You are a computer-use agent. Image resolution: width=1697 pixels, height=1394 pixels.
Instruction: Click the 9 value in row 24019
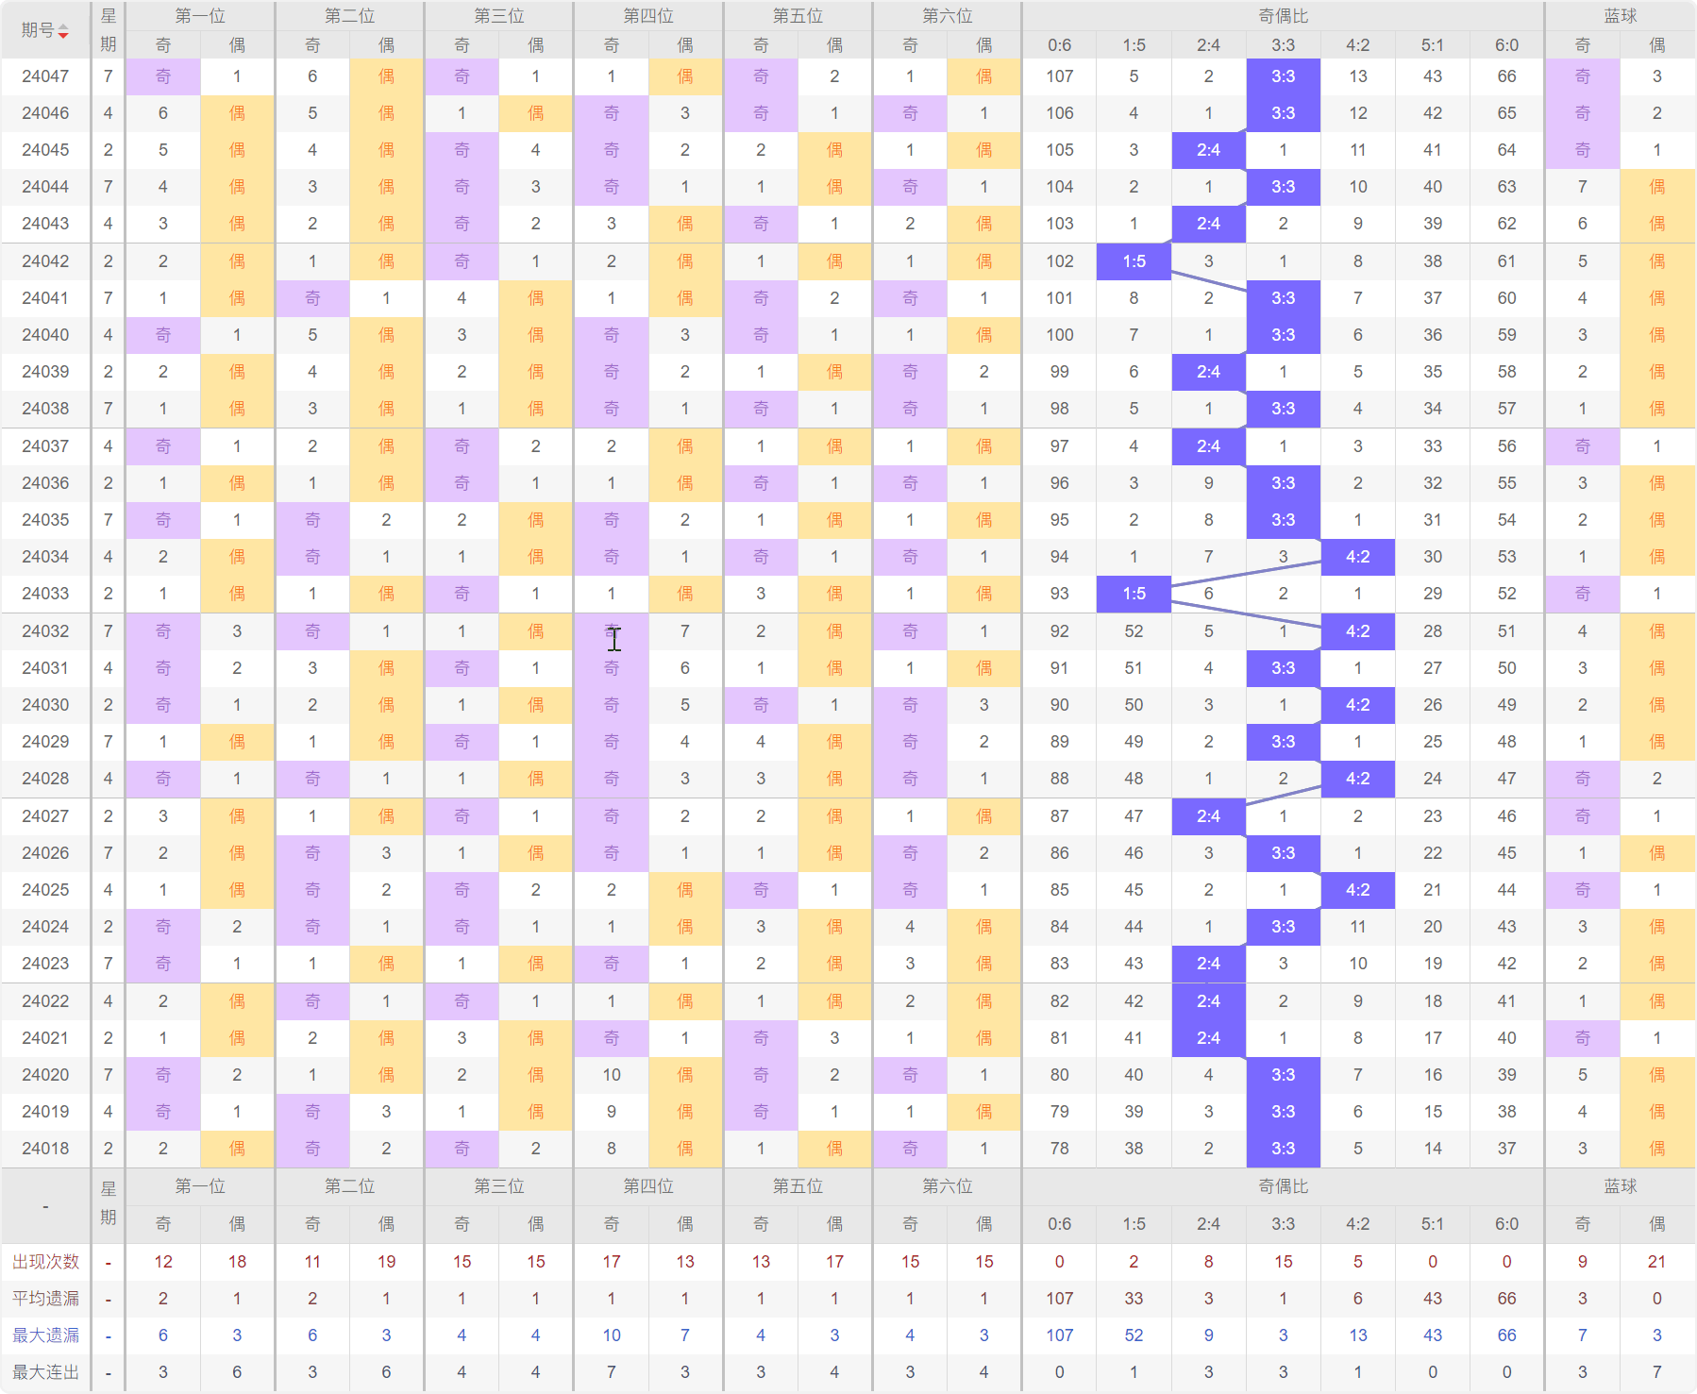(x=612, y=1112)
